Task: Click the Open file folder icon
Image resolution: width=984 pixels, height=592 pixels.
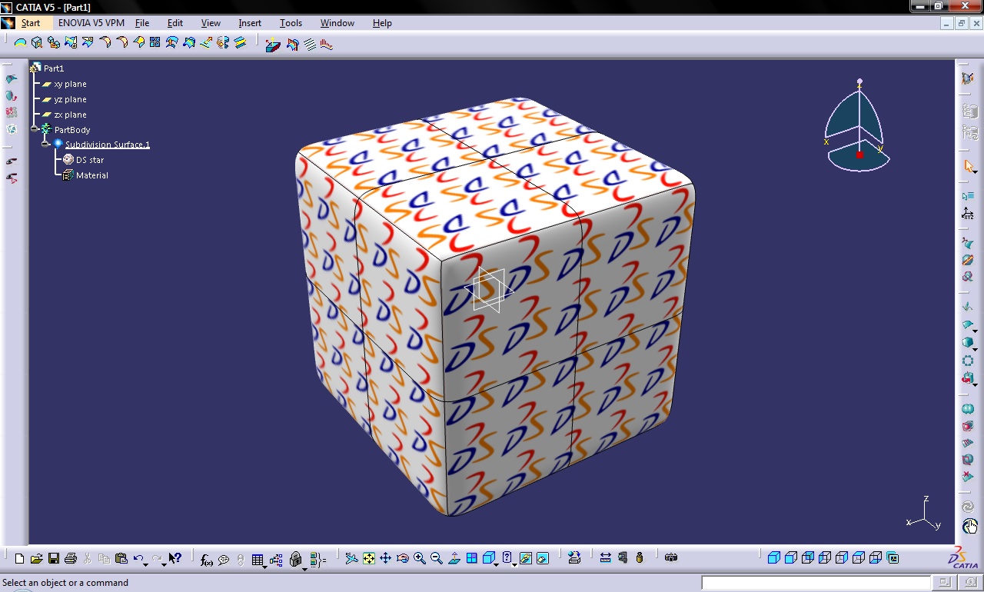Action: [36, 559]
